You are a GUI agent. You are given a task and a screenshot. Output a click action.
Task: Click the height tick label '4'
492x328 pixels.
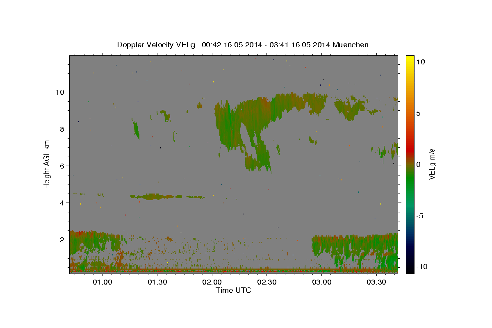[62, 203]
